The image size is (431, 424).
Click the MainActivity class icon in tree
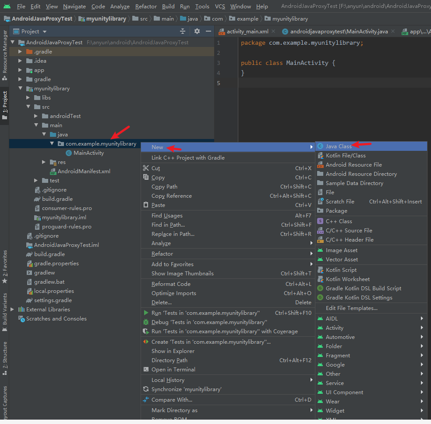69,153
